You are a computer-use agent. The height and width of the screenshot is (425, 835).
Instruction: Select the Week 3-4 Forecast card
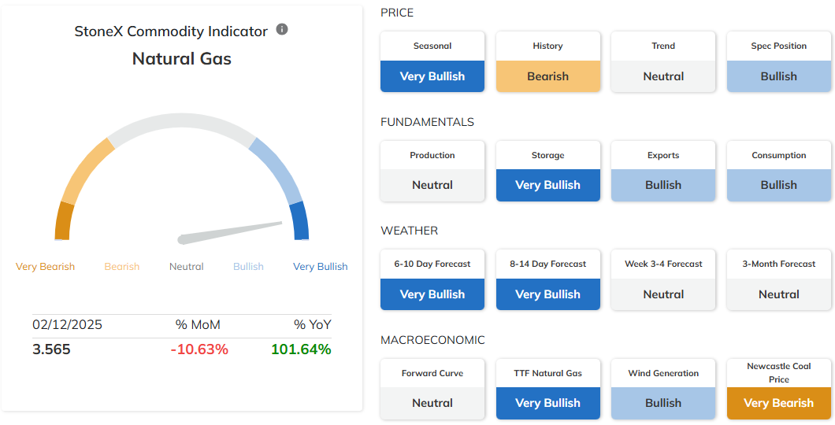click(663, 279)
